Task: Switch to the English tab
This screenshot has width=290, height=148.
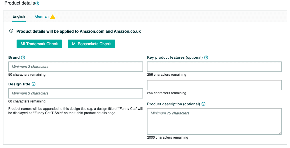Action: (19, 17)
